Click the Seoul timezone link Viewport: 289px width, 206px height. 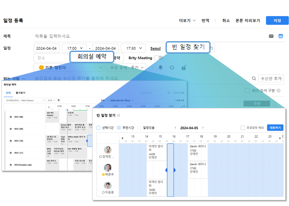click(x=155, y=48)
